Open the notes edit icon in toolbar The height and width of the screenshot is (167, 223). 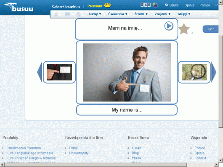point(79,14)
